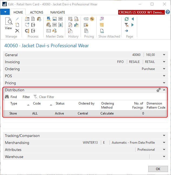
Task: Go to the previous record arrow
Action: [x=133, y=19]
